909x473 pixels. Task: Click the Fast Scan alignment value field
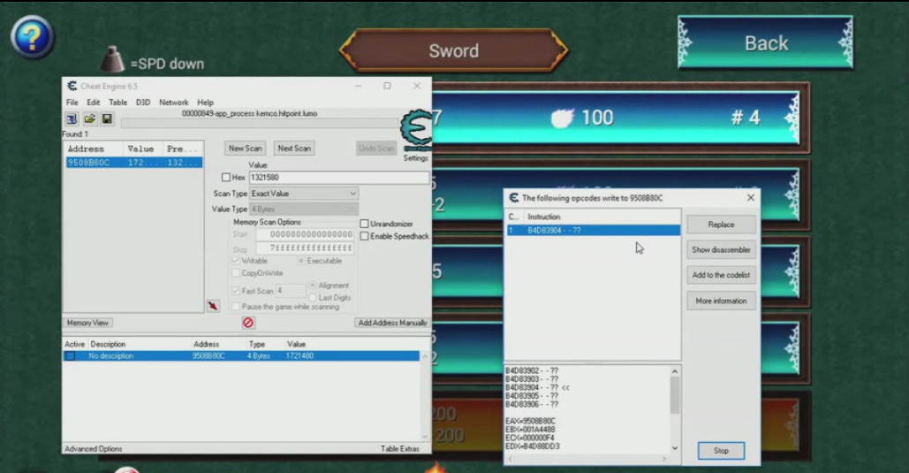point(291,291)
